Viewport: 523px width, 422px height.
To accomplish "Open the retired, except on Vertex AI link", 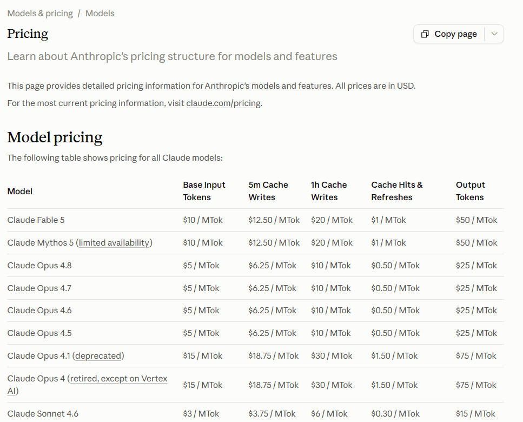I will (x=88, y=385).
